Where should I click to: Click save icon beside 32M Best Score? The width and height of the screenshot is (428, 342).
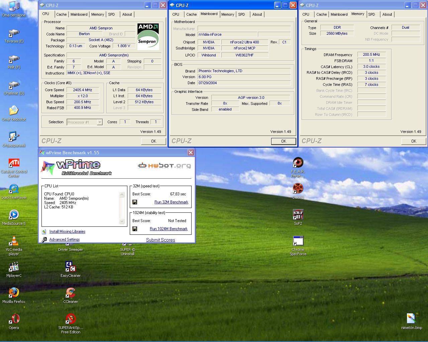135,202
